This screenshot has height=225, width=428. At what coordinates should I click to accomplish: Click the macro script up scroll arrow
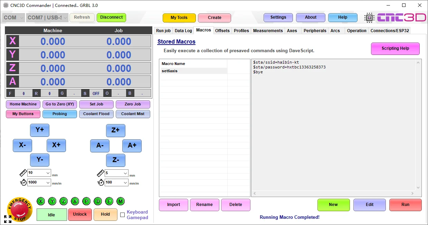pyautogui.click(x=418, y=63)
